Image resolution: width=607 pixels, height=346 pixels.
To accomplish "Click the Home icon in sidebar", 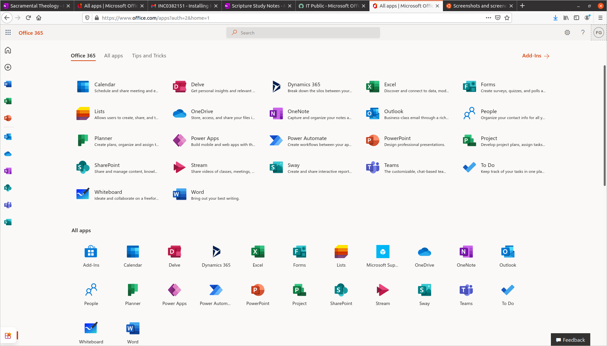I will pyautogui.click(x=8, y=50).
